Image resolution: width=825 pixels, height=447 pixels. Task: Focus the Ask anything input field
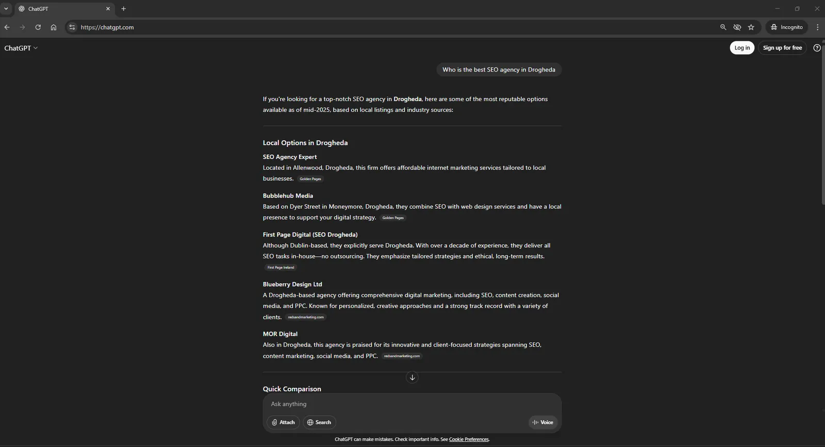(x=412, y=404)
